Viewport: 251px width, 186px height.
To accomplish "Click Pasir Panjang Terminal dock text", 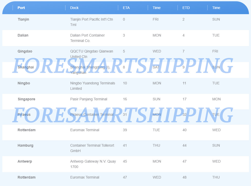I will click(x=89, y=99).
